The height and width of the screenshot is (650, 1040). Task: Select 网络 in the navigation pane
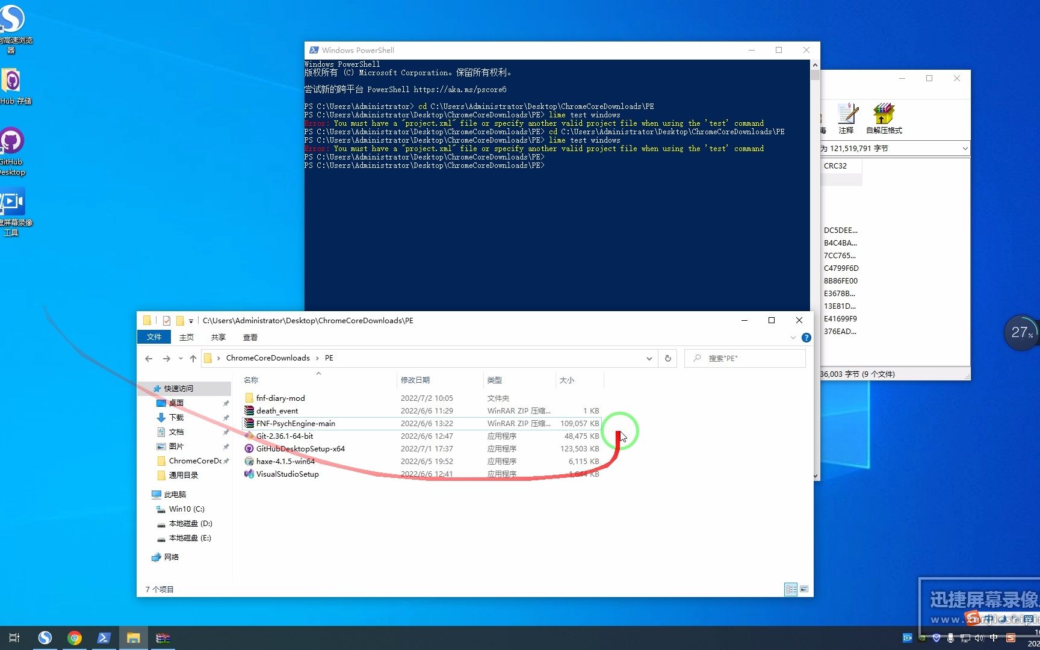pos(172,557)
